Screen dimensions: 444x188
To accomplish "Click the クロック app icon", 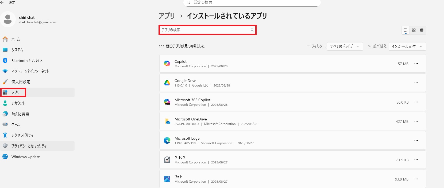I will 167,160.
